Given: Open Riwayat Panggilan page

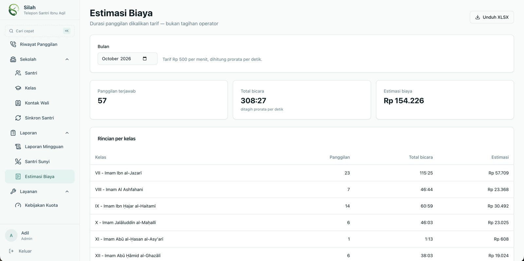Looking at the screenshot, I should coord(40,44).
